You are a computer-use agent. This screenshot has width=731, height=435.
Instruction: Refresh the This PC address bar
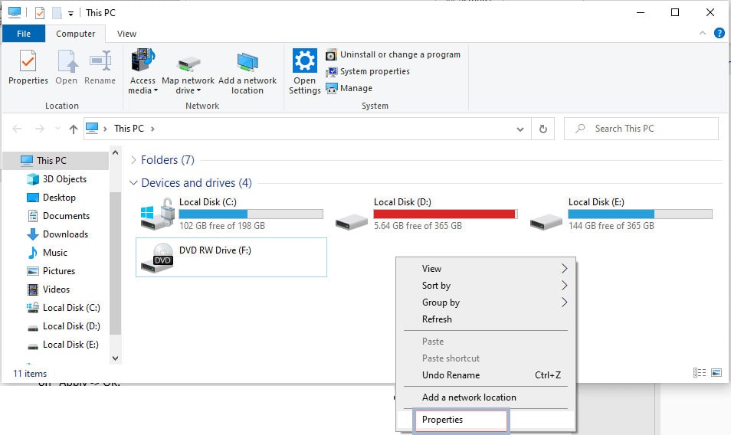coord(543,129)
